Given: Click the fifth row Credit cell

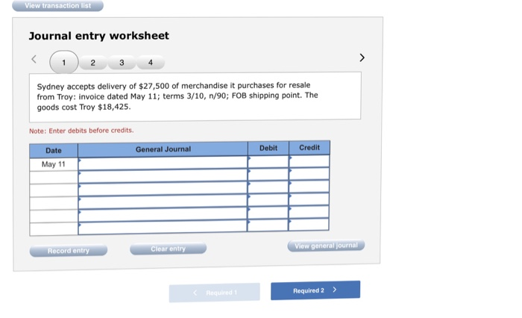Looking at the screenshot, I should click(x=309, y=212).
